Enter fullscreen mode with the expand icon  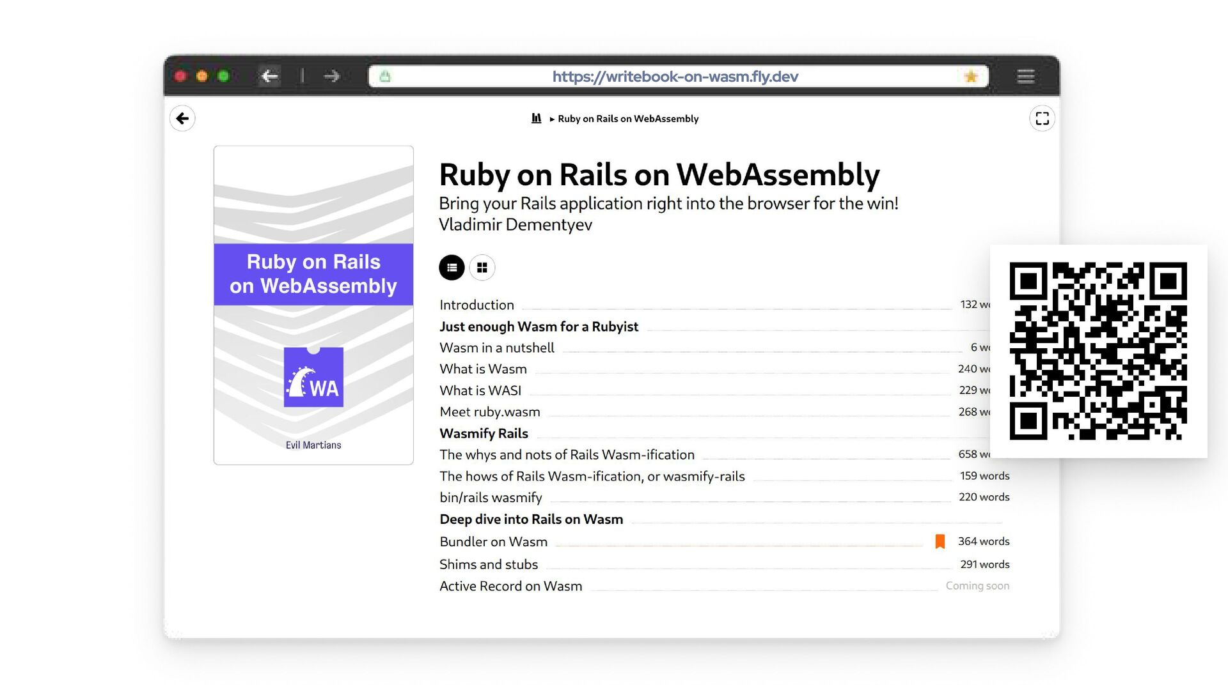pos(1042,118)
